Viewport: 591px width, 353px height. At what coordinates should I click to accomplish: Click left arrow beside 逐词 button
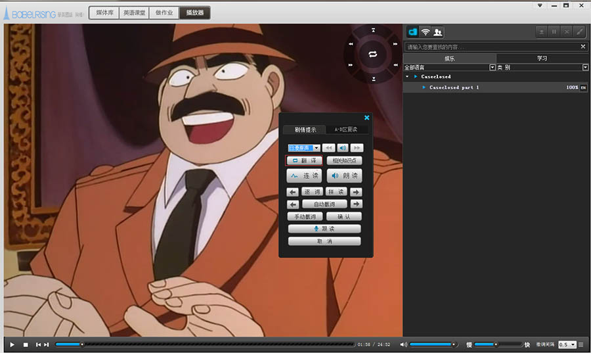tap(292, 192)
